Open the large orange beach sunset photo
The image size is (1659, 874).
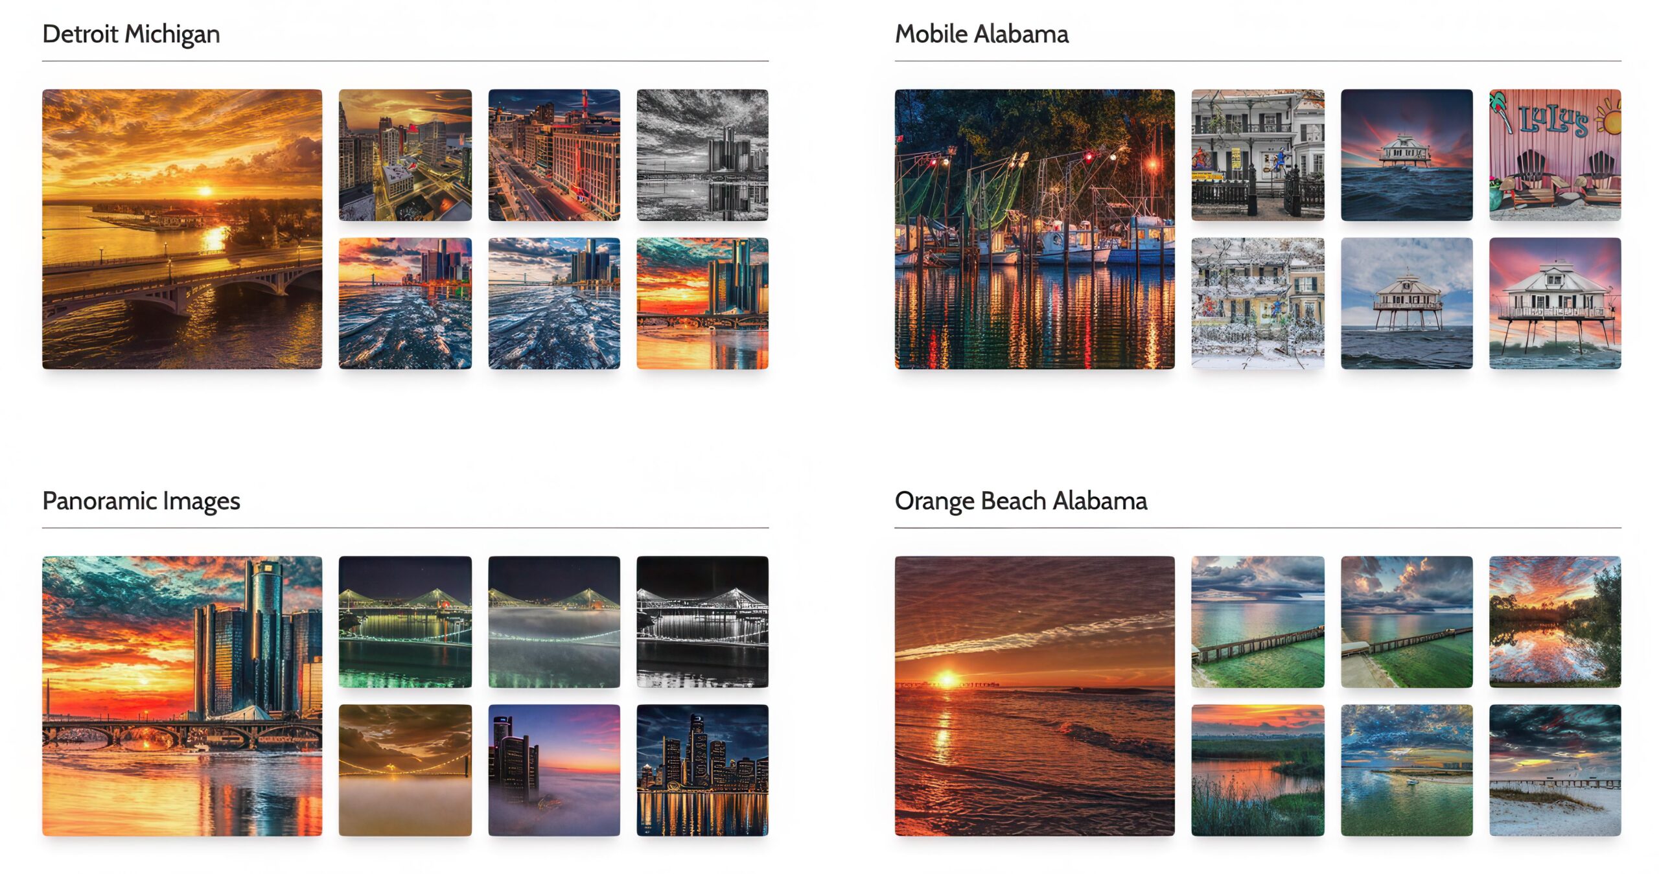point(1034,696)
